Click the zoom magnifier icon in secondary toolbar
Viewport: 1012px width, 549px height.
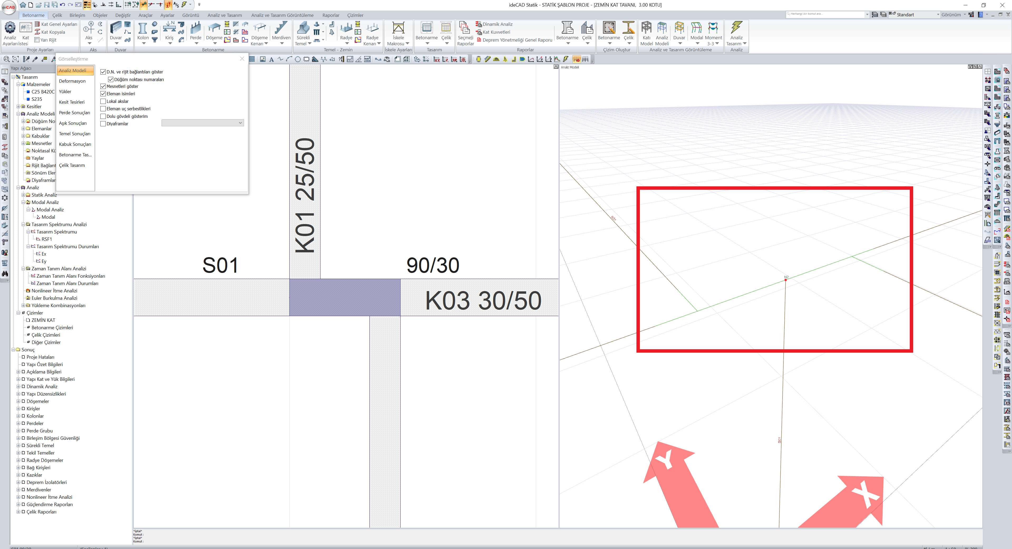(6, 59)
